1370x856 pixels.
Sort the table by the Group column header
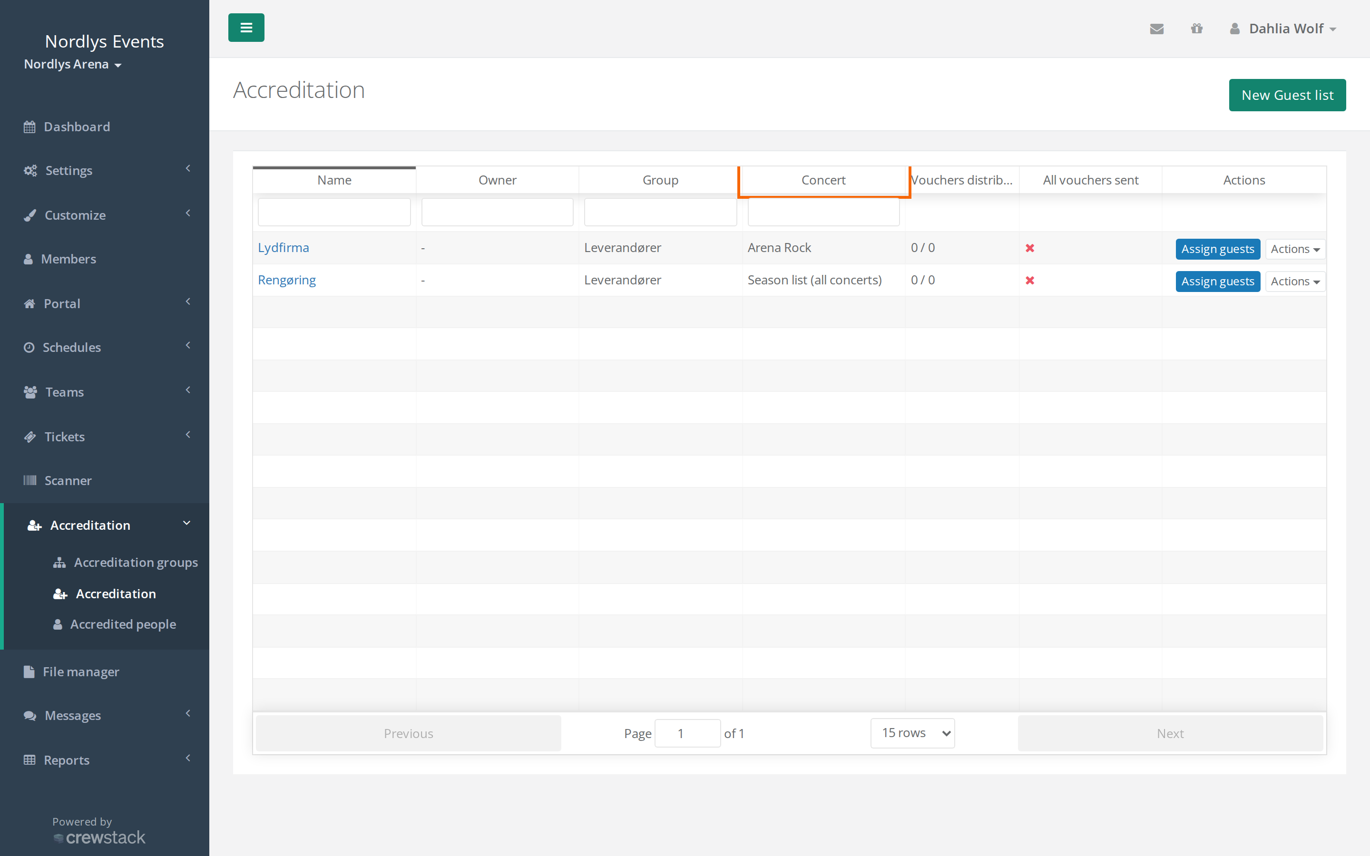(x=660, y=180)
